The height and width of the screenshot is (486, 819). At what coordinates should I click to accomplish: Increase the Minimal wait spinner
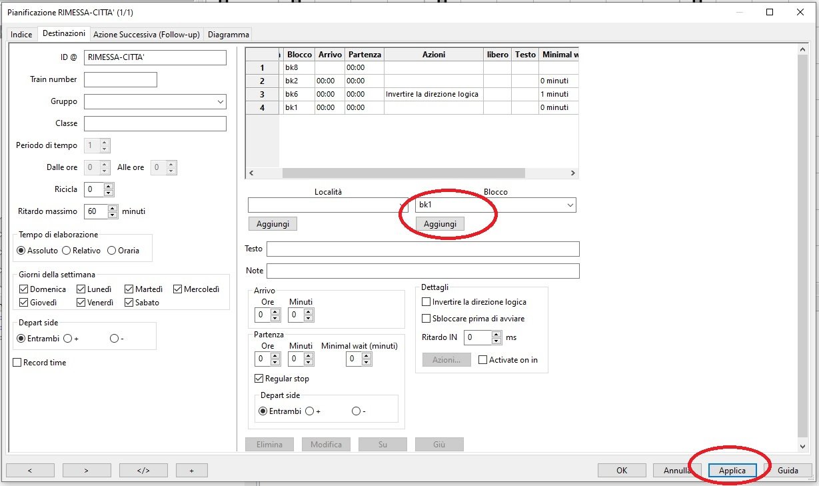tap(367, 356)
